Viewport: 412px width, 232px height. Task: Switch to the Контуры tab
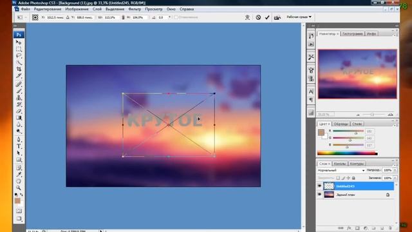click(x=357, y=164)
